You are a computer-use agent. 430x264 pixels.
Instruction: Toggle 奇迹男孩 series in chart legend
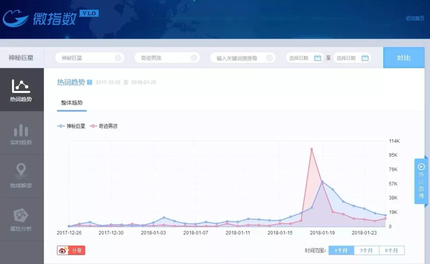coord(104,126)
